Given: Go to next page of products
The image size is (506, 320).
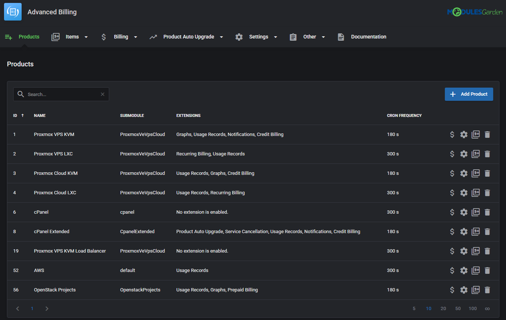Looking at the screenshot, I should coord(47,309).
